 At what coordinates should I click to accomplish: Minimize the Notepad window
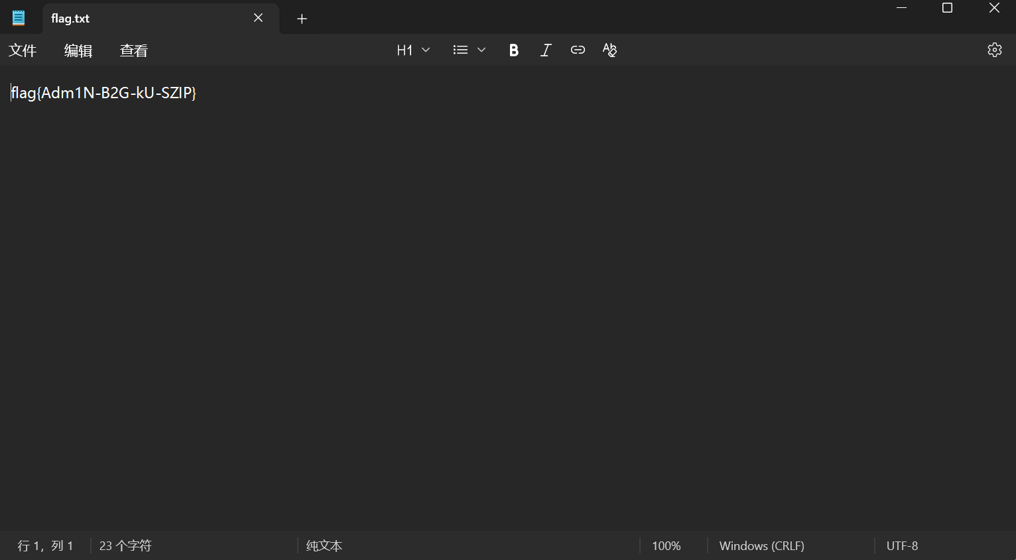tap(901, 8)
